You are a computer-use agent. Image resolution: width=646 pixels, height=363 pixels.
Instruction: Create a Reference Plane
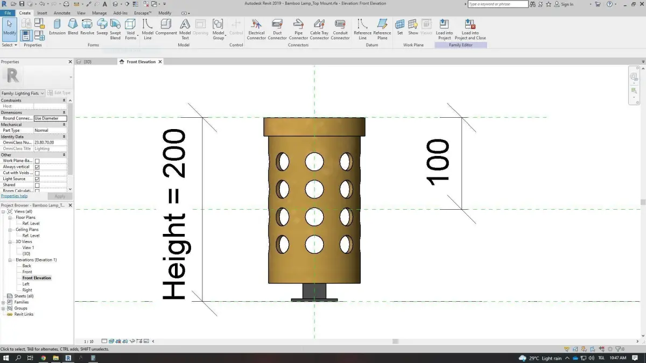coord(382,30)
